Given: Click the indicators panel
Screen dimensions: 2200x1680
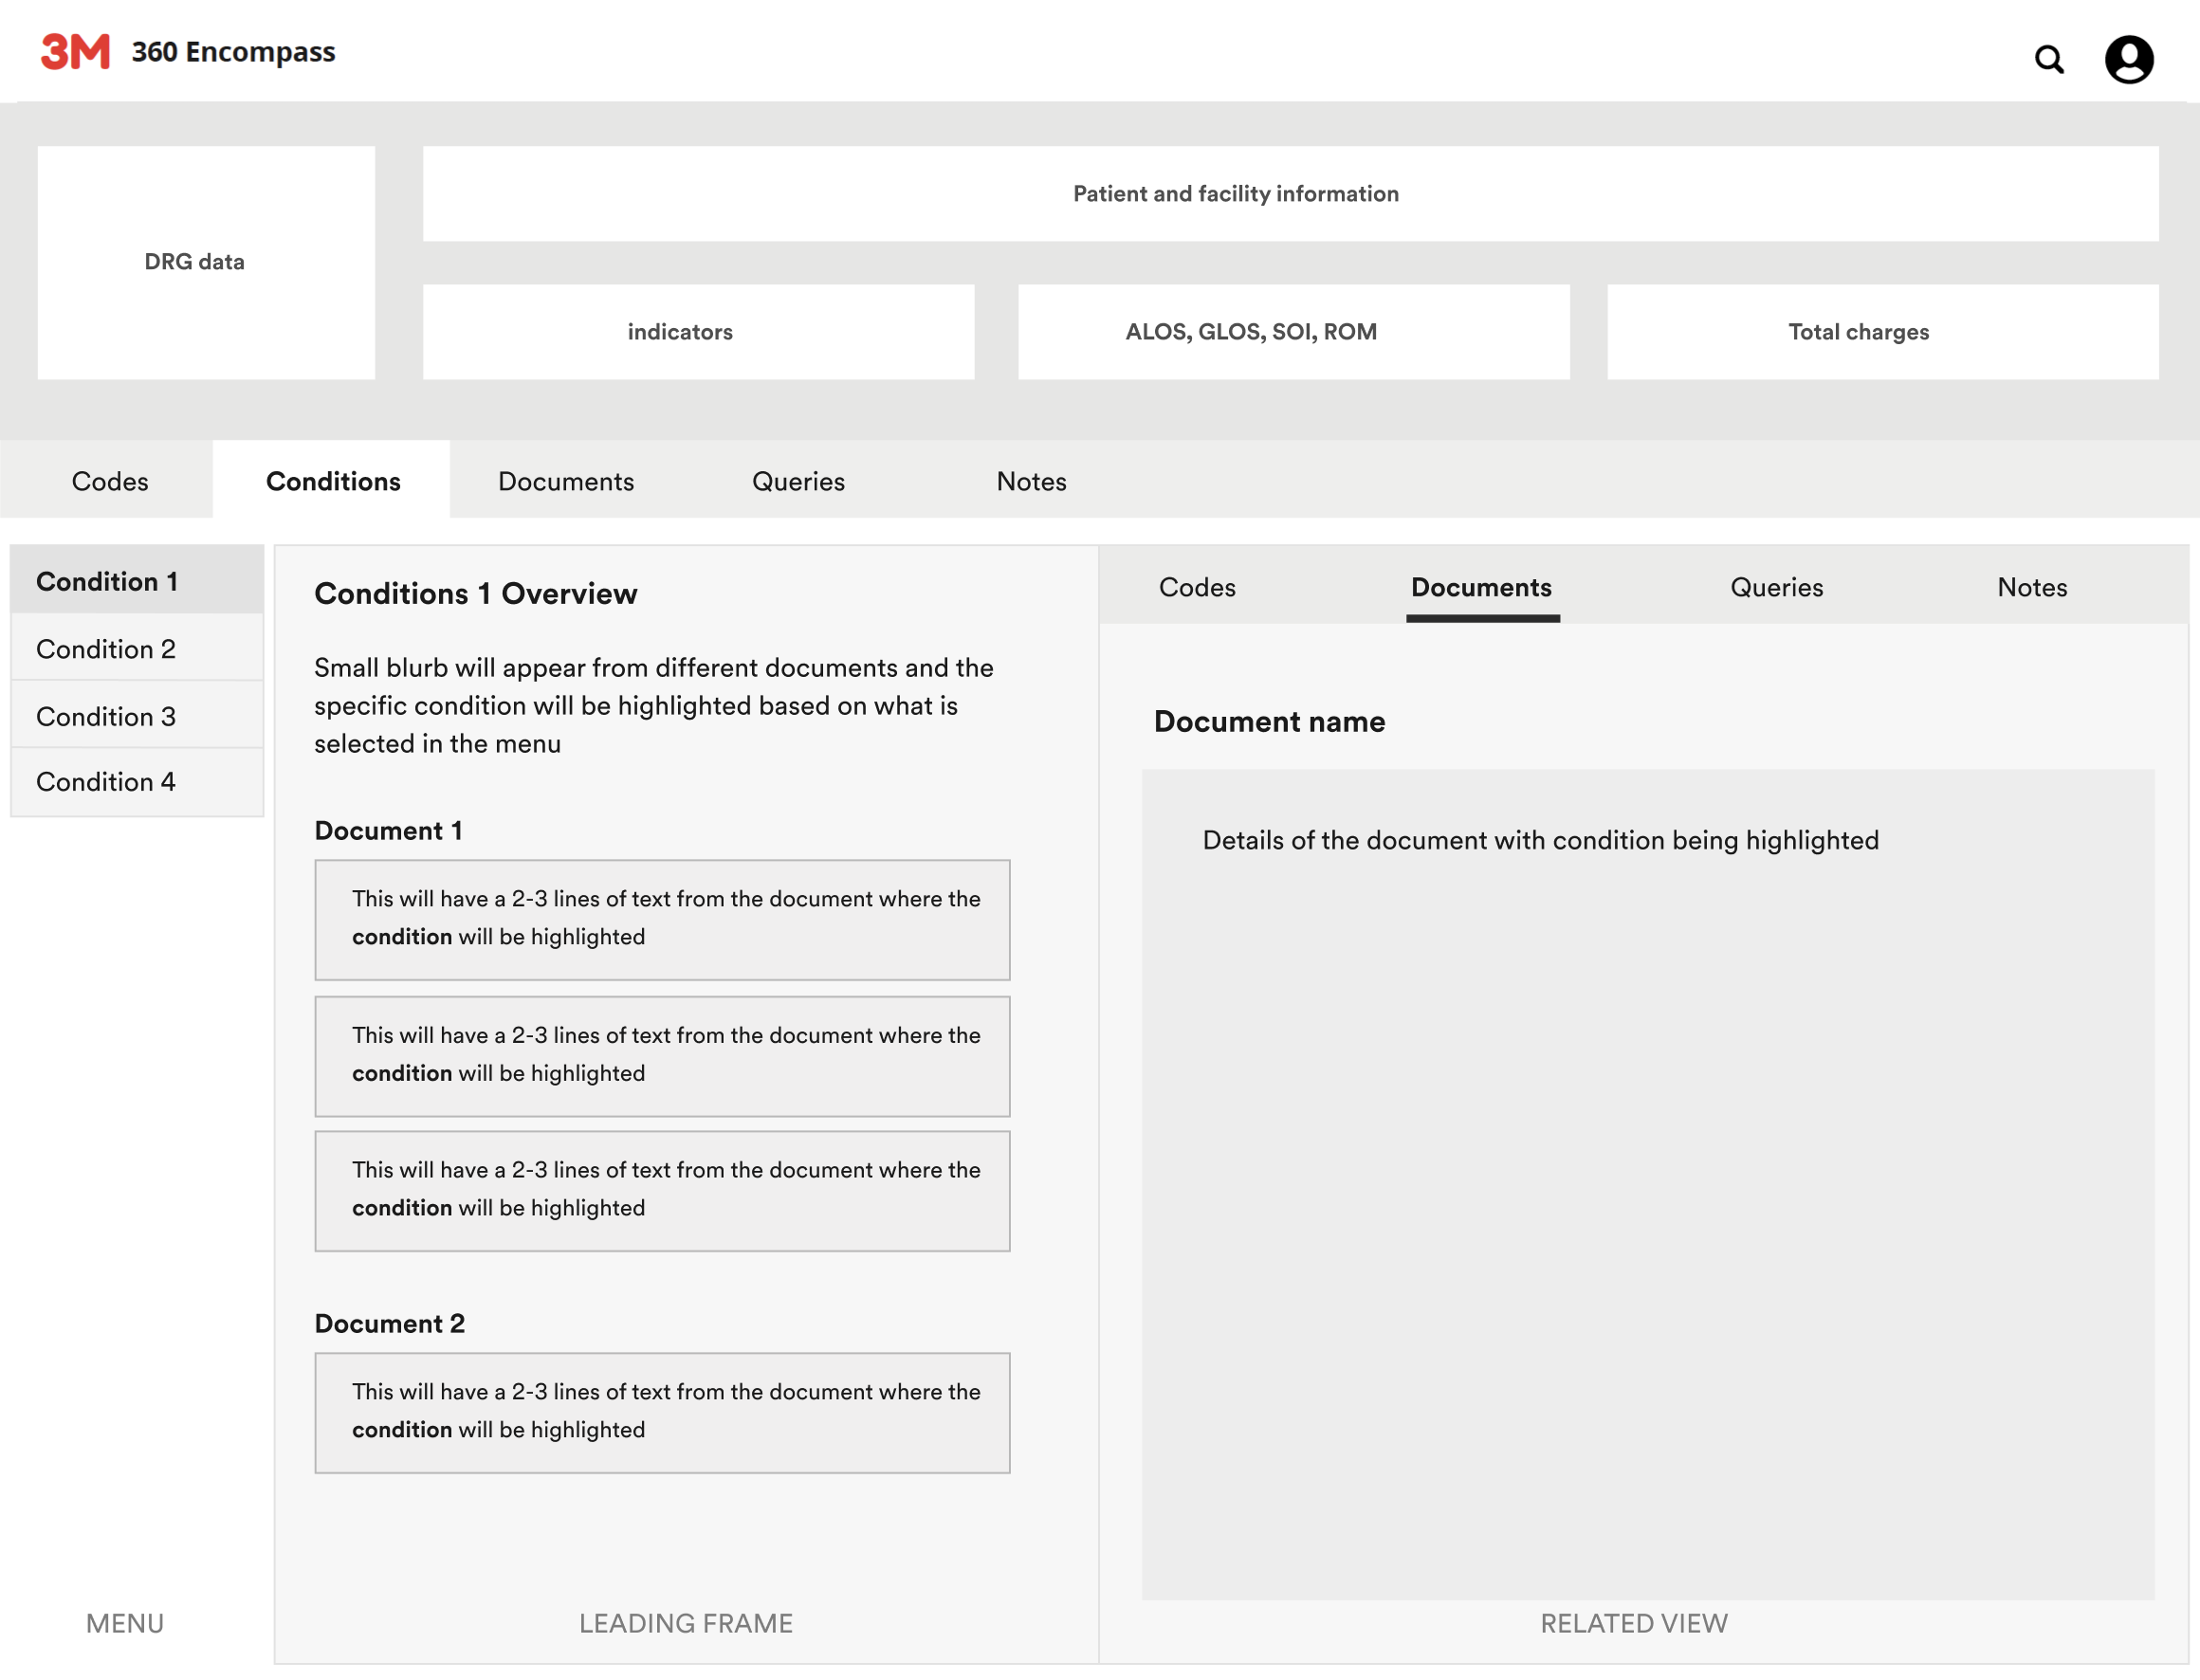Looking at the screenshot, I should 698,331.
